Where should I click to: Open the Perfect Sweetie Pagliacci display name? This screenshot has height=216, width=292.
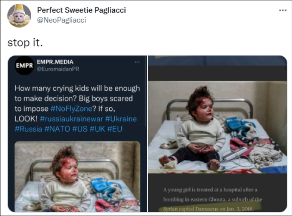[81, 10]
